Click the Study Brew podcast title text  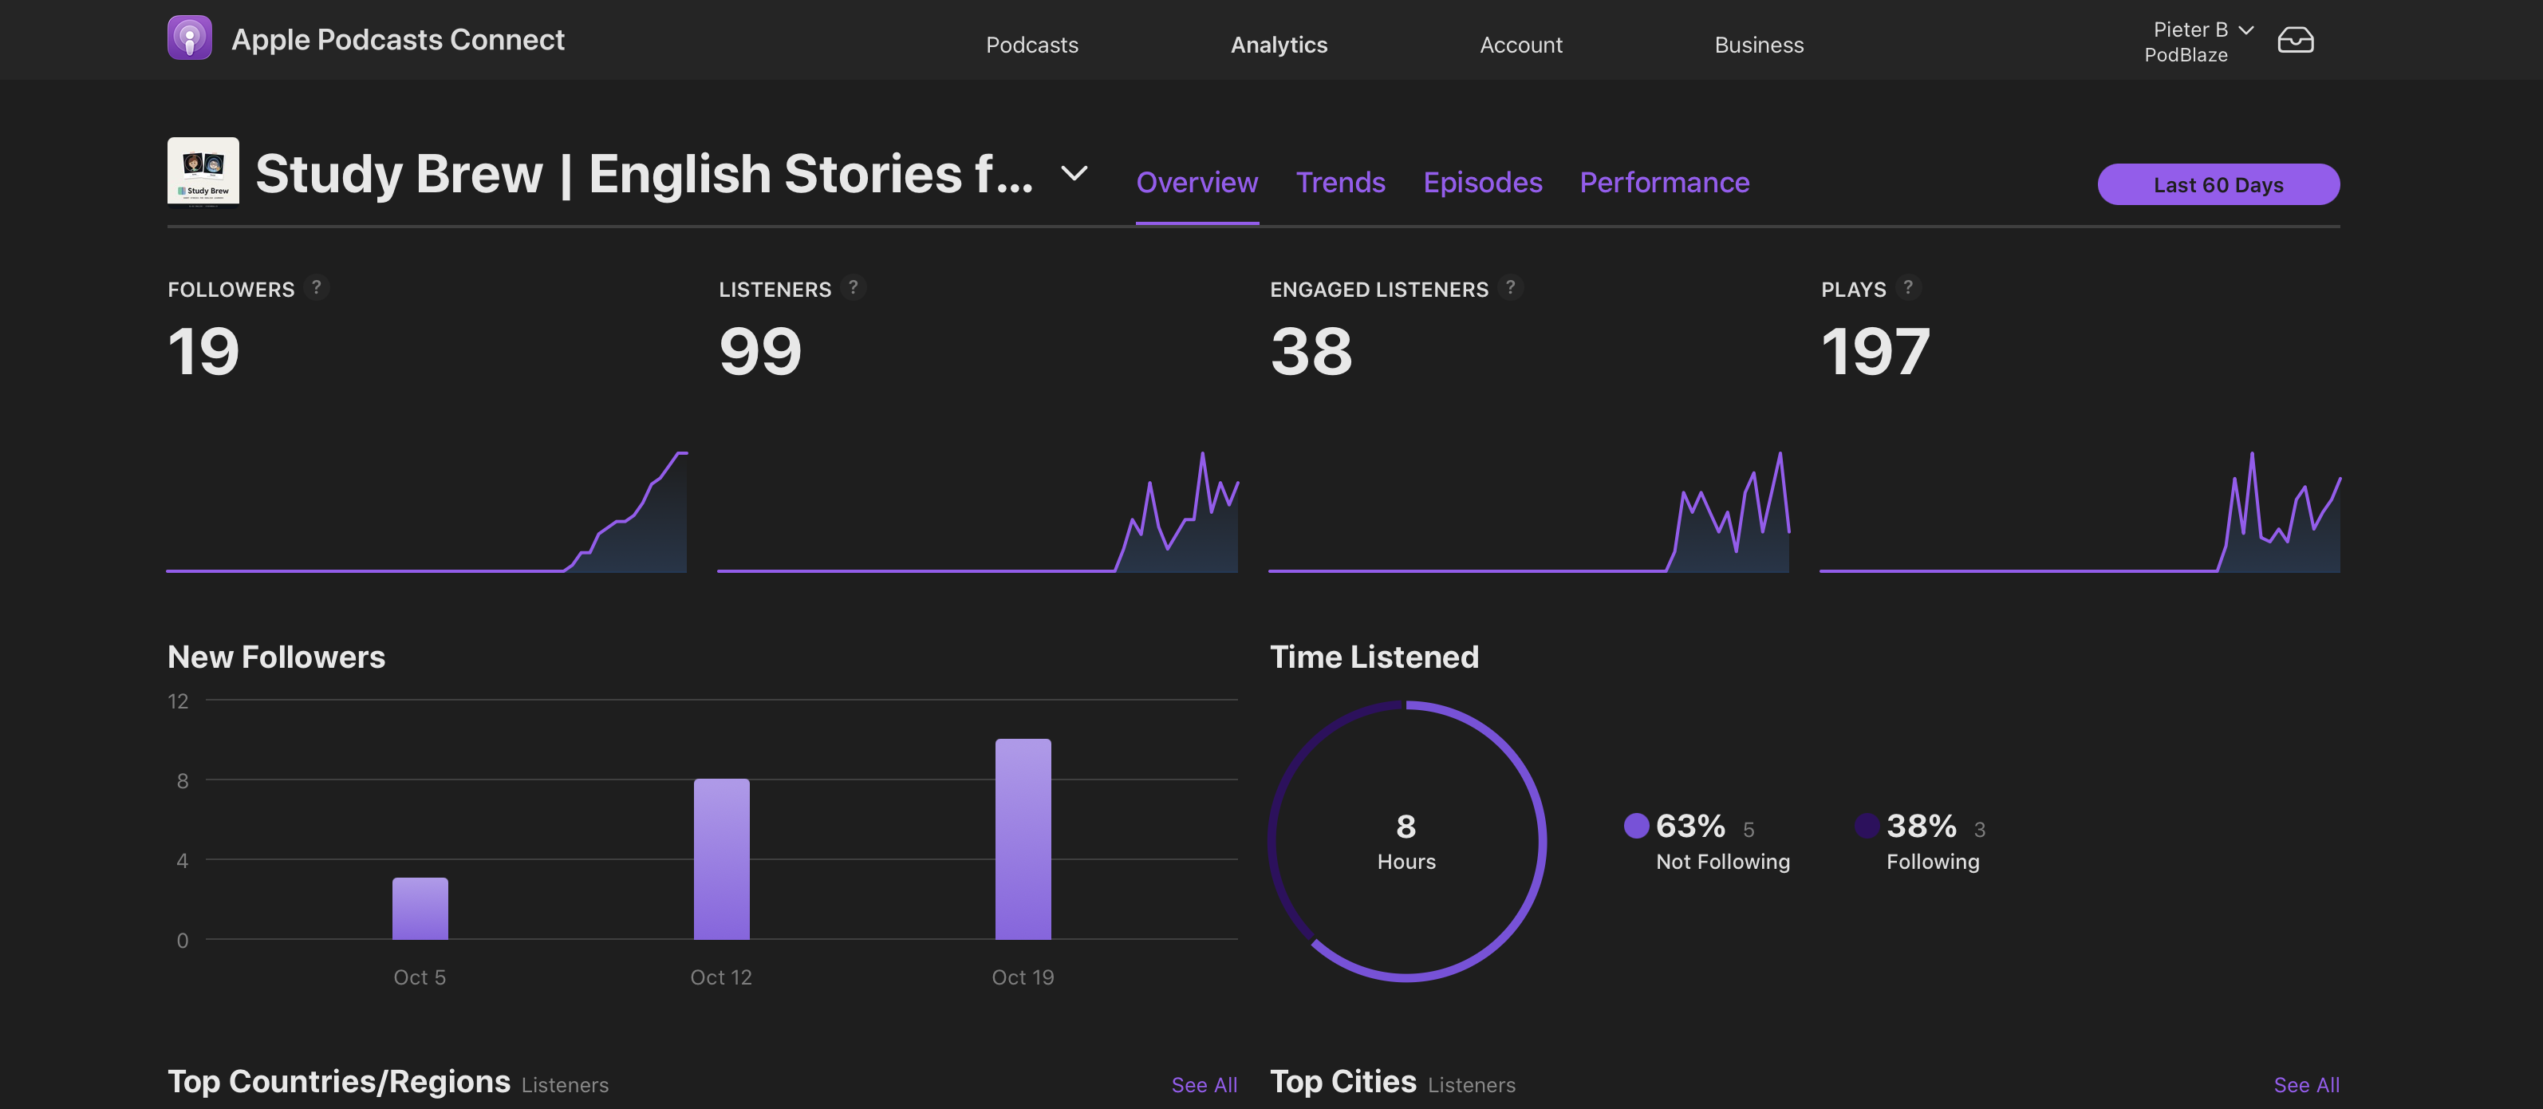645,174
